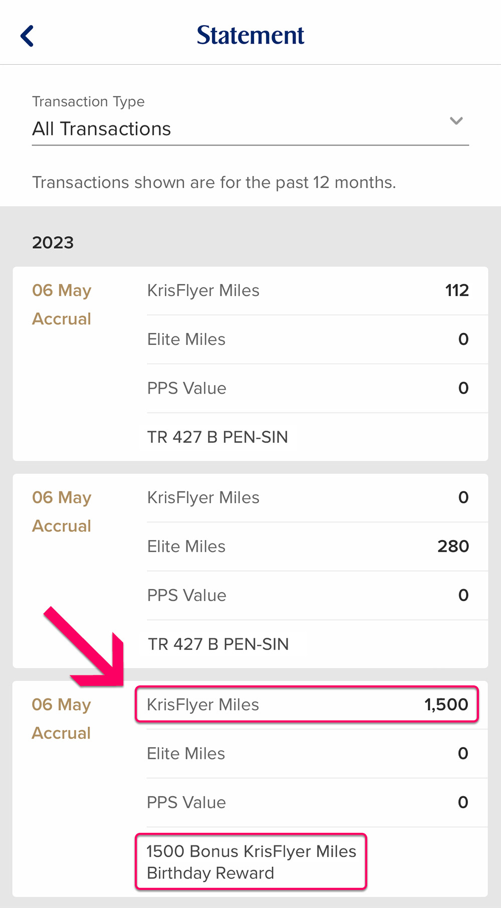Viewport: 501px width, 908px height.
Task: Click the Transaction Type label
Action: click(x=88, y=101)
